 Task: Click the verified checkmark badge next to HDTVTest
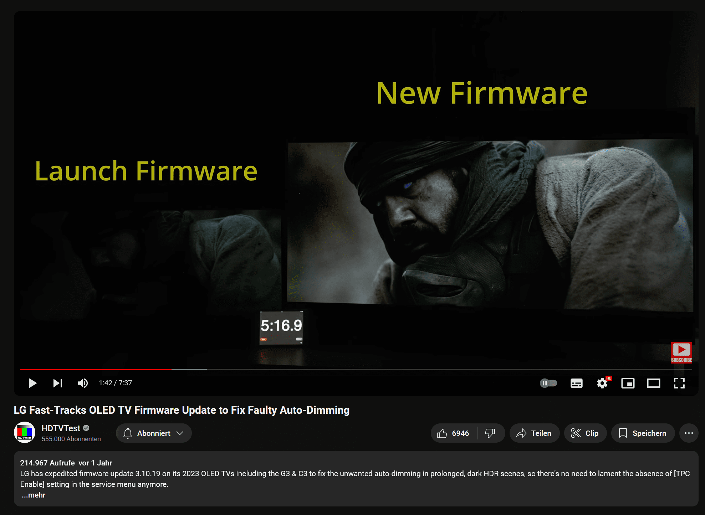86,428
